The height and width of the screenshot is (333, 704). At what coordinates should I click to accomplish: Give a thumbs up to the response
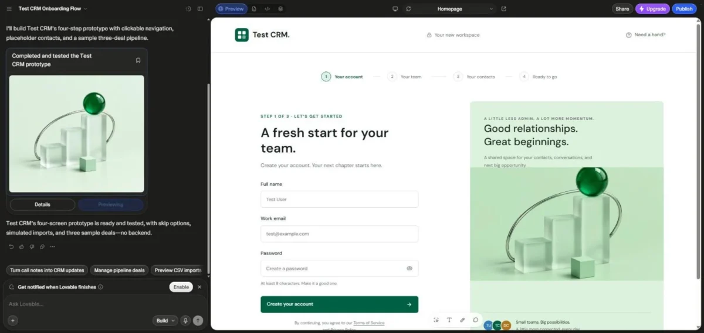click(22, 246)
